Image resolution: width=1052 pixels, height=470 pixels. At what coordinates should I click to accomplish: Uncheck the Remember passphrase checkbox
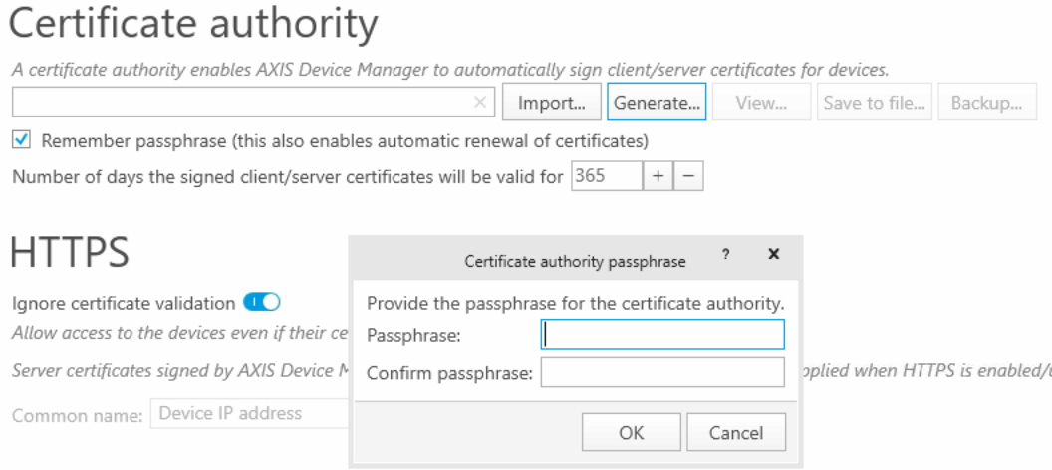coord(22,141)
